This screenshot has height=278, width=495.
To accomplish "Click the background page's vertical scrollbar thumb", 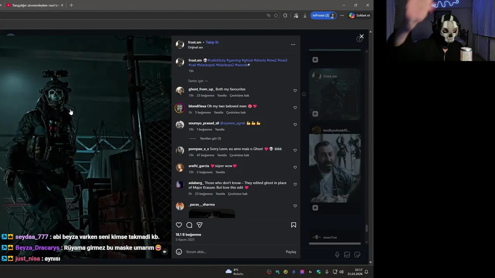I will [x=367, y=228].
